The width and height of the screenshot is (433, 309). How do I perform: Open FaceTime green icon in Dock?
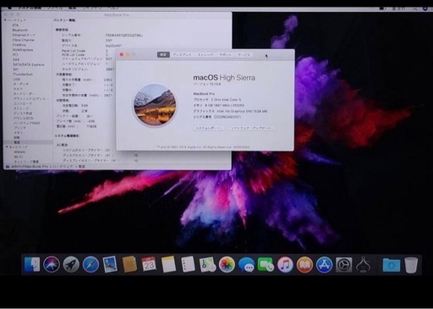pyautogui.click(x=266, y=264)
